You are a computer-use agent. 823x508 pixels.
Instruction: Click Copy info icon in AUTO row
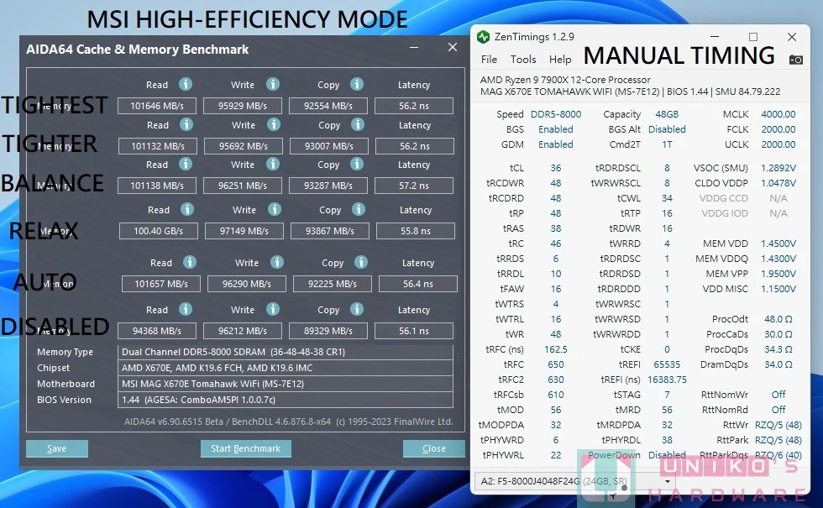tap(360, 262)
